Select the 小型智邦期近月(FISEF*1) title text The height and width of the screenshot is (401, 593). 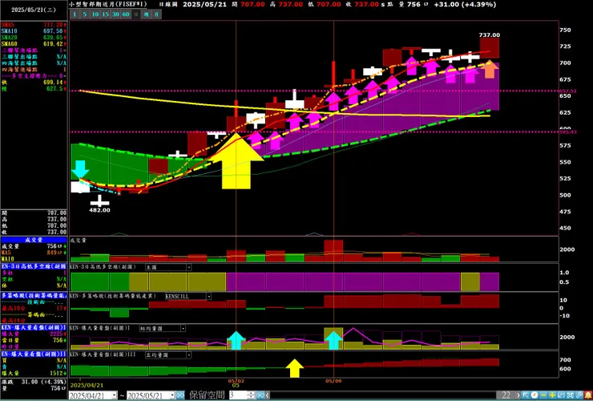coord(108,5)
